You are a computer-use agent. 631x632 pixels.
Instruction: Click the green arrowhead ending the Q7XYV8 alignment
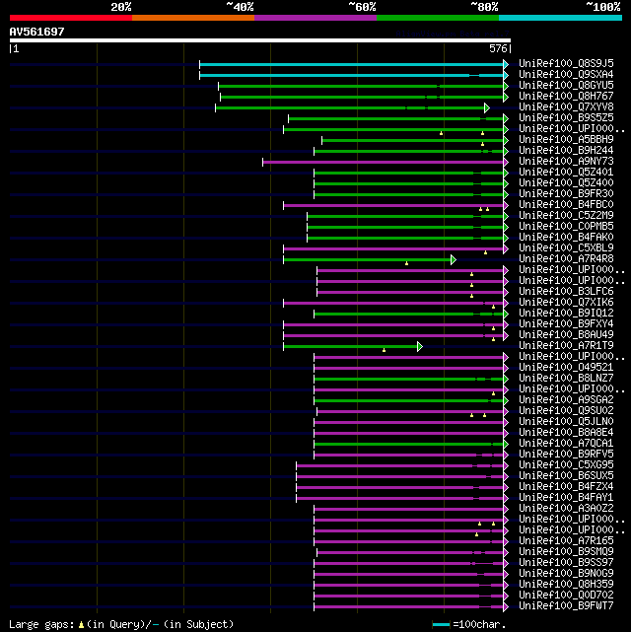(x=487, y=108)
